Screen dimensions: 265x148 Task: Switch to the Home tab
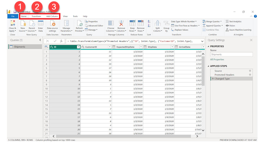pos(24,16)
